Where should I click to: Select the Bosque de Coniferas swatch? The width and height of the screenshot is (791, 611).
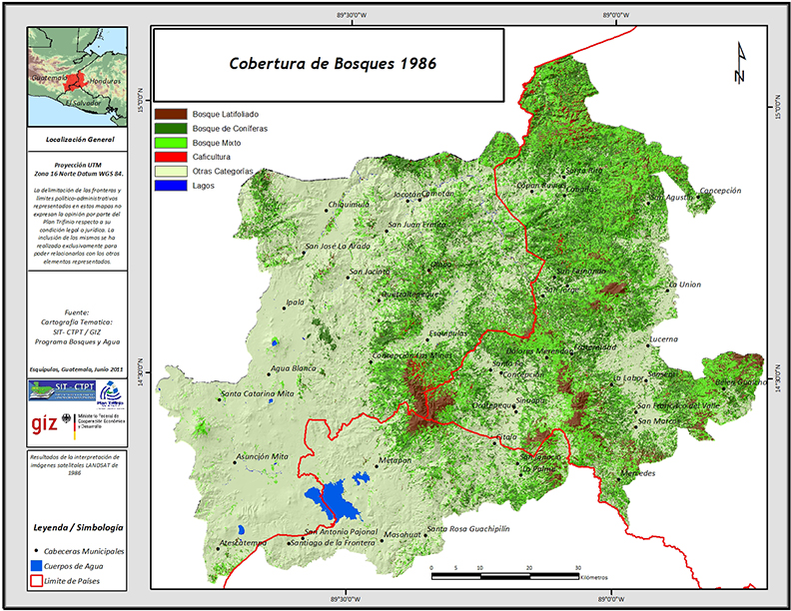click(x=171, y=129)
